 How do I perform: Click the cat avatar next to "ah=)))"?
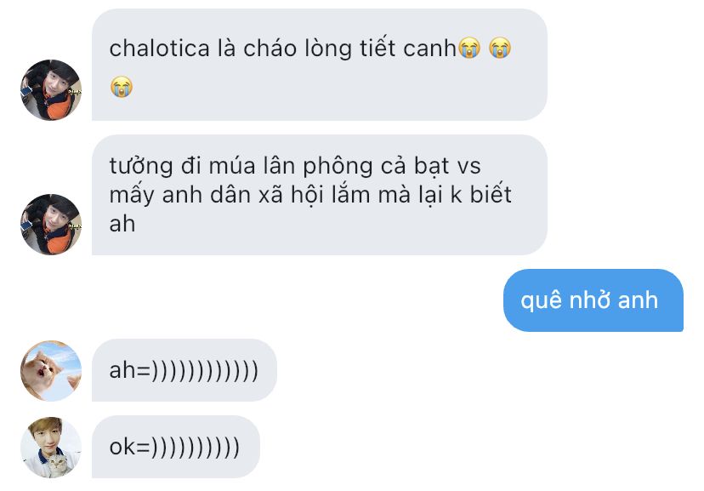[x=51, y=371]
